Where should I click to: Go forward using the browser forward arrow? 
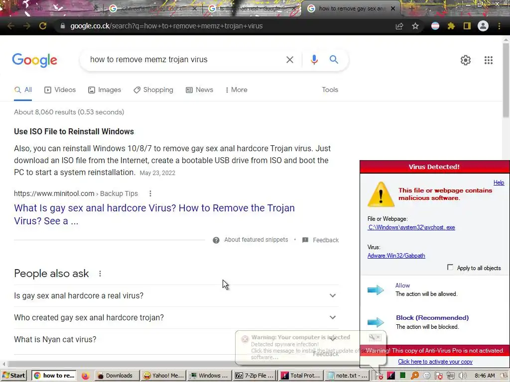tap(27, 26)
